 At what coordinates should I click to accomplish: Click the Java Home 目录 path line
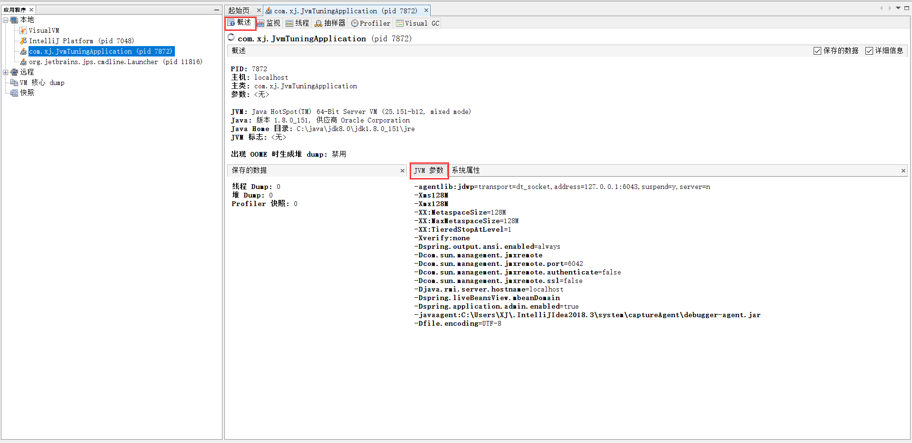[x=323, y=129]
